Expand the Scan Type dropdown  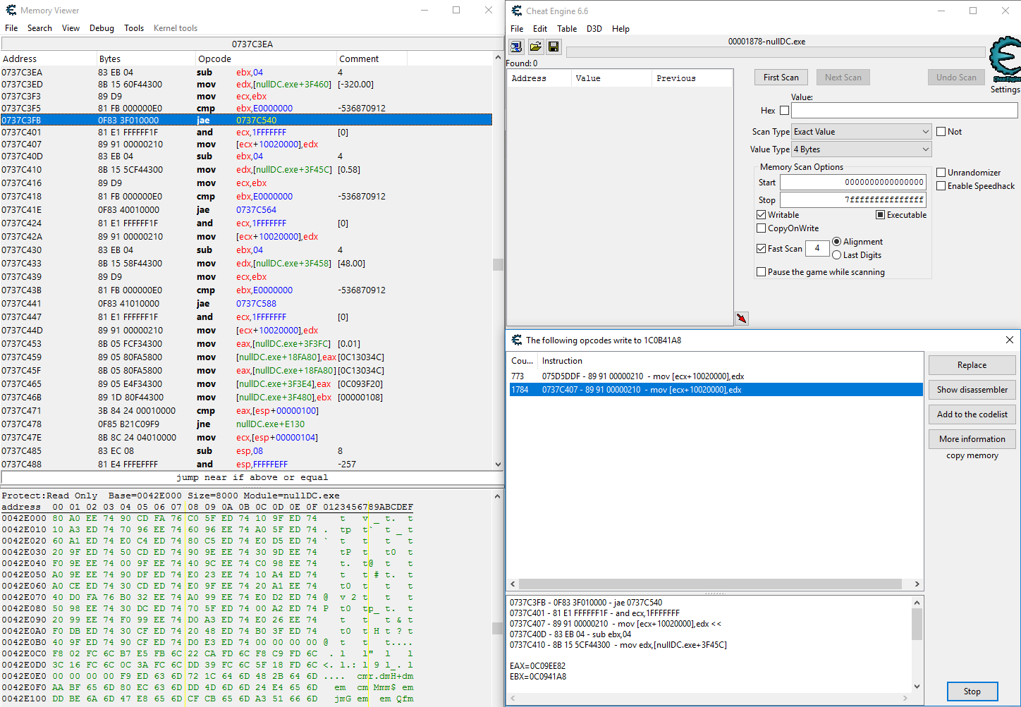861,132
